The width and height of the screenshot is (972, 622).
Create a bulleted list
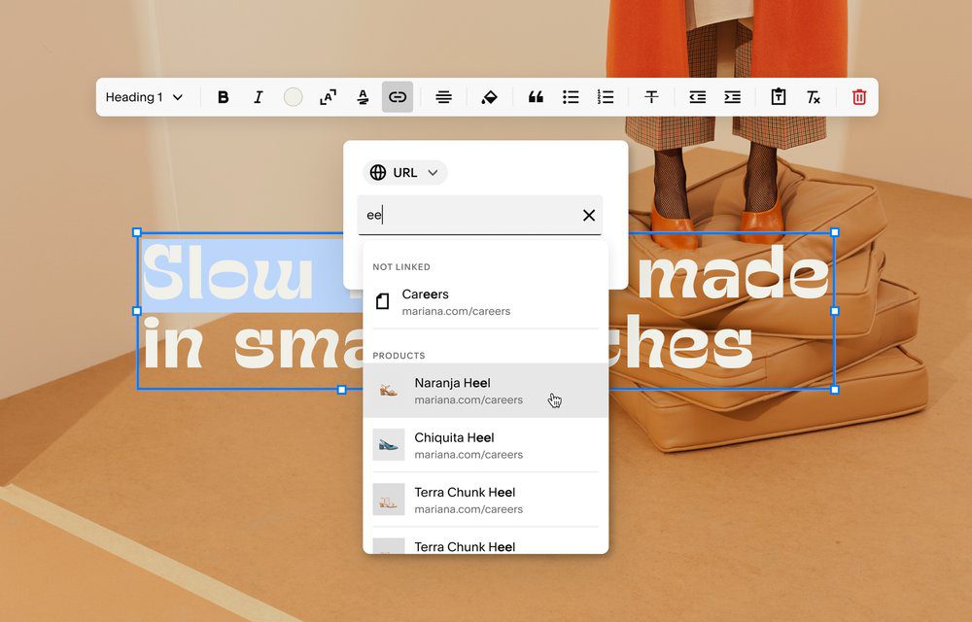571,96
